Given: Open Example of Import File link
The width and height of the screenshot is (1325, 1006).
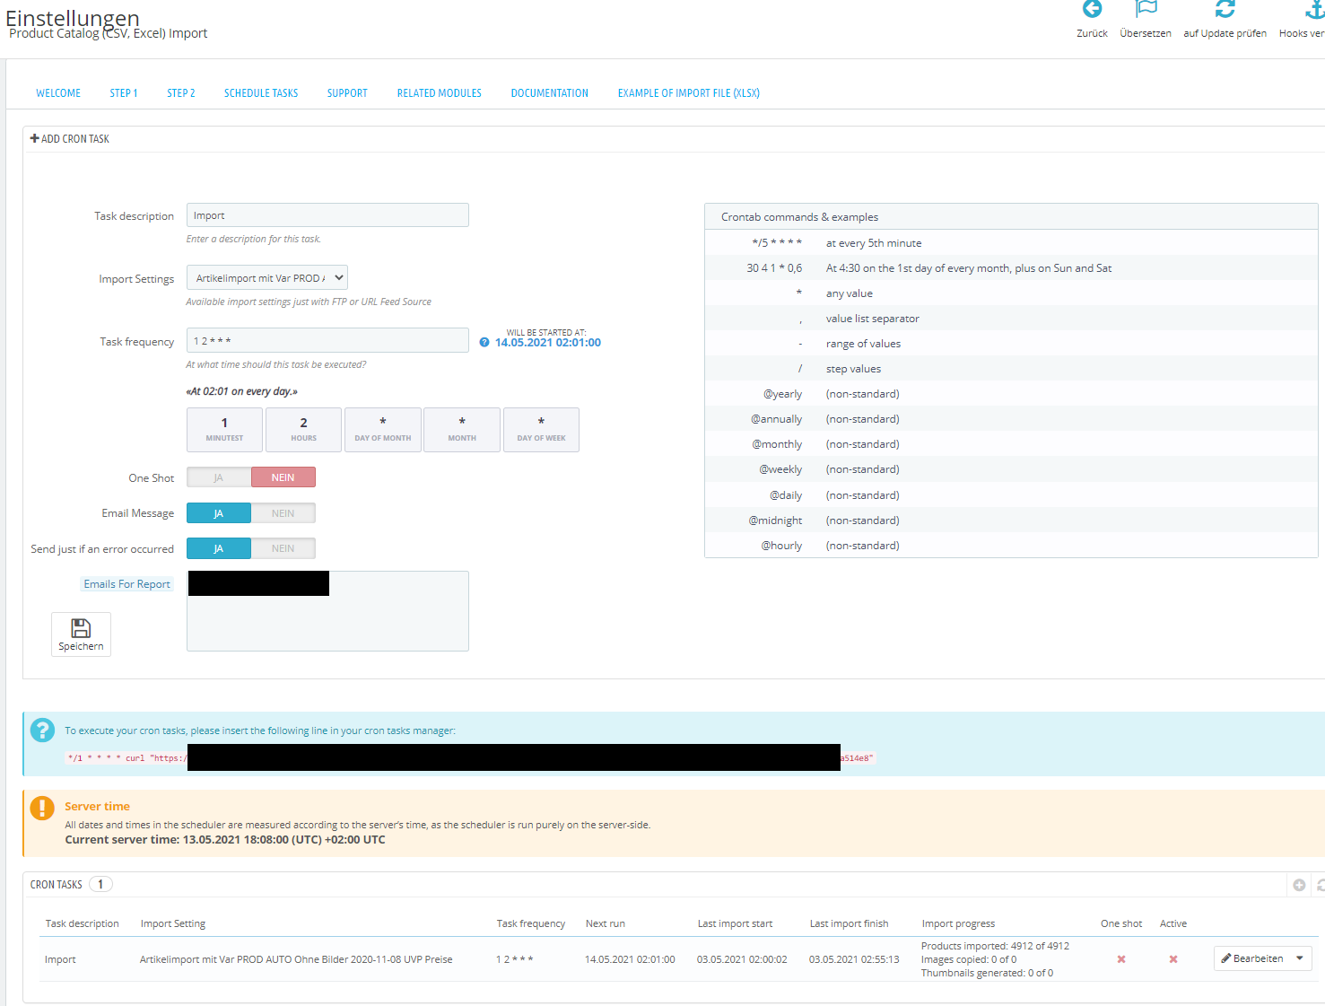Looking at the screenshot, I should tap(689, 93).
